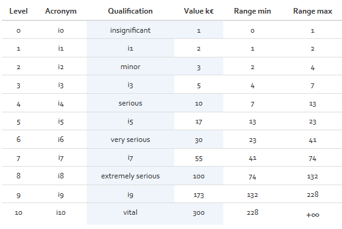Select the Value k€ column header
This screenshot has width=342, height=229.
coord(199,11)
